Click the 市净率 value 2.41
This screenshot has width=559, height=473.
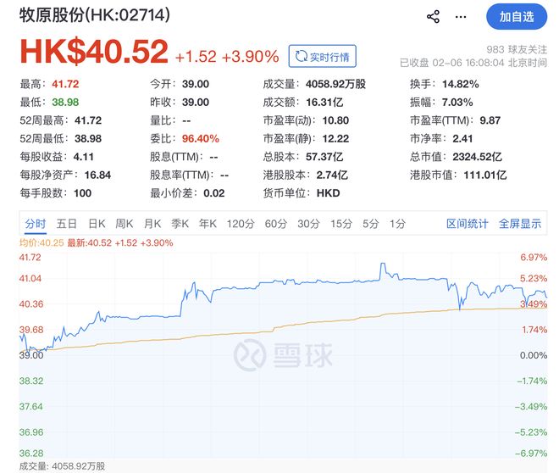pyautogui.click(x=462, y=139)
